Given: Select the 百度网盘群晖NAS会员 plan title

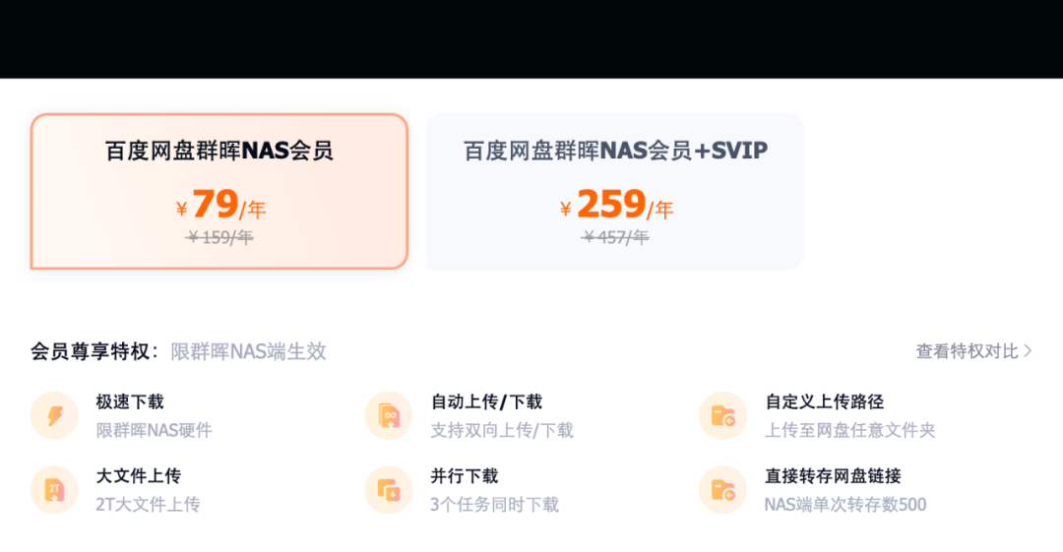Looking at the screenshot, I should click(x=219, y=151).
